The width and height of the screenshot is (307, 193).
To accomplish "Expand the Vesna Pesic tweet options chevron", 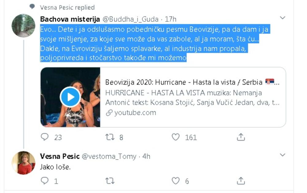I will 282,156.
